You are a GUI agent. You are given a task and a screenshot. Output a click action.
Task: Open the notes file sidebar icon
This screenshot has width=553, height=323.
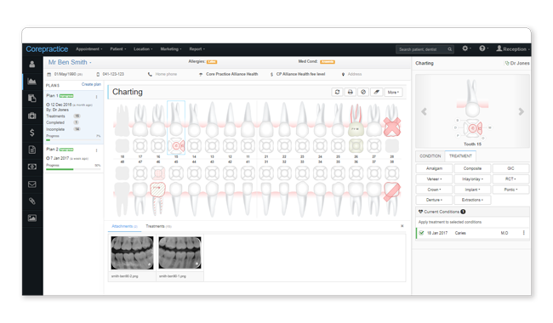coord(32,150)
